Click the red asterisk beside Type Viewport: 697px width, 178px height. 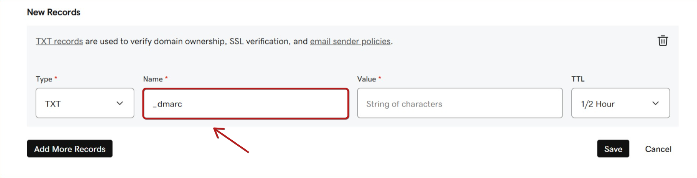tap(56, 78)
